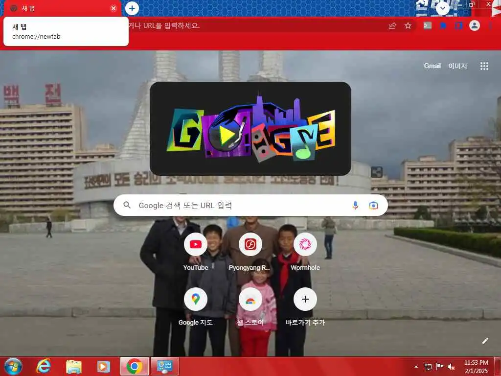Search by image with camera icon
The height and width of the screenshot is (376, 501).
(x=373, y=205)
